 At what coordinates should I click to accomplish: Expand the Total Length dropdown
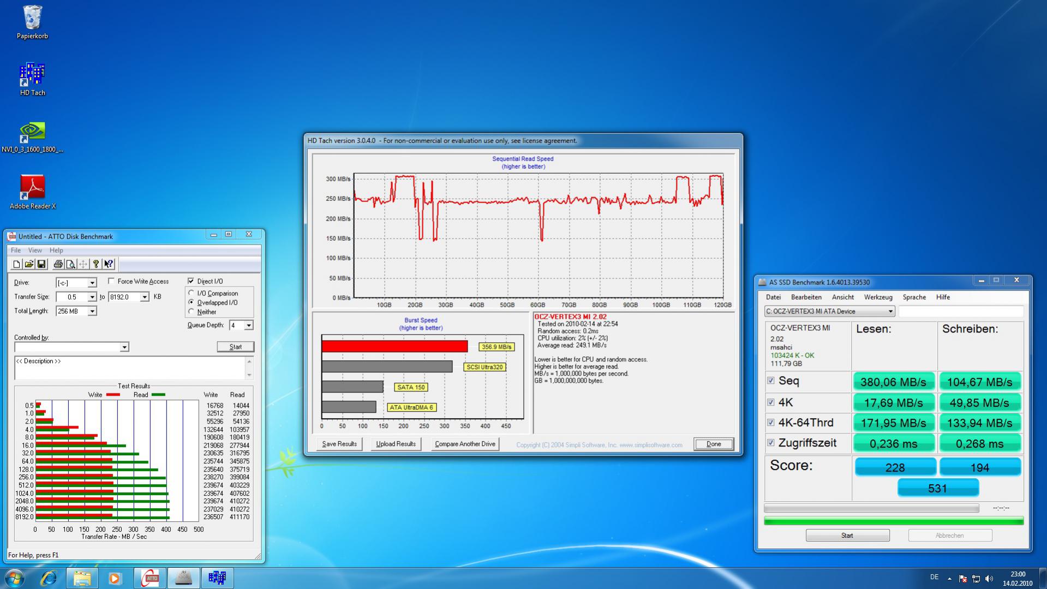(x=92, y=311)
